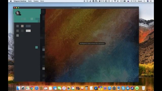This screenshot has height=91, width=162.
Task: Open the Окно menu
Action: pos(42,1)
